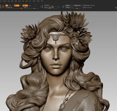Viewport: 117px width, 111px height.
Task: Click the 绘制大小 draw size slider
Action: (x=52, y=8)
